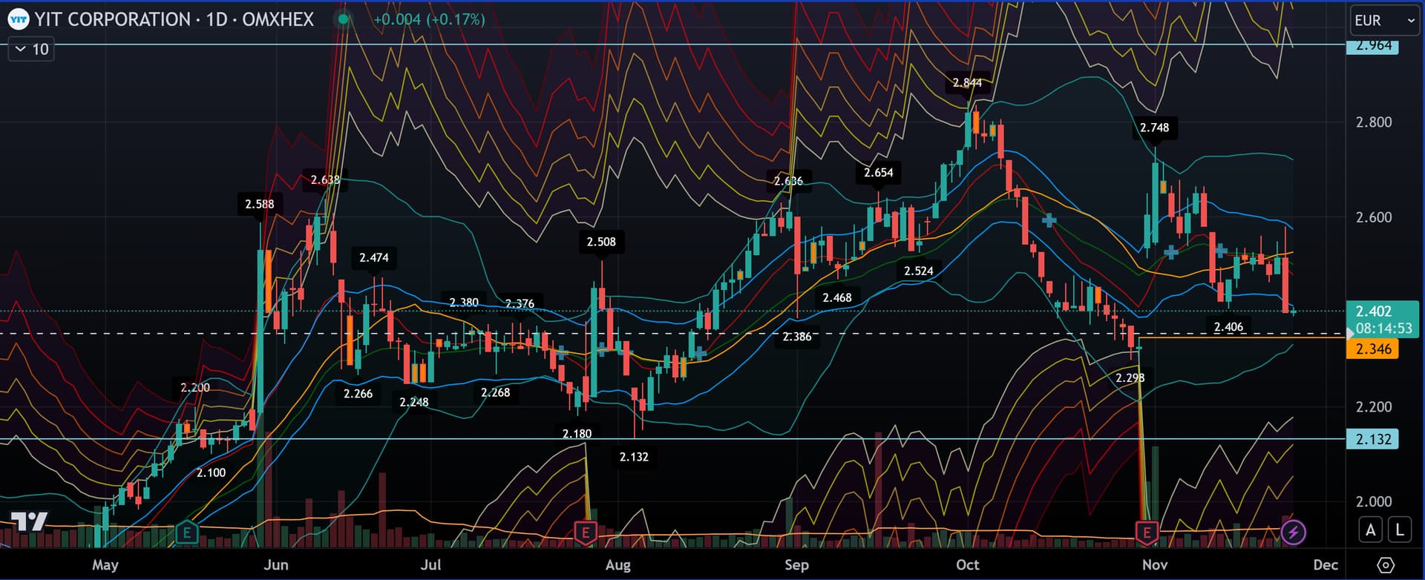
Task: Click the 2.654 pivot label
Action: [879, 173]
